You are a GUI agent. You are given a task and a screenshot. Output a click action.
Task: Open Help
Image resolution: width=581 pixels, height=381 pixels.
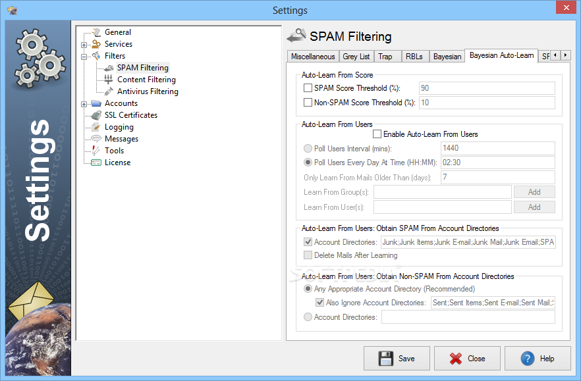[x=538, y=359]
